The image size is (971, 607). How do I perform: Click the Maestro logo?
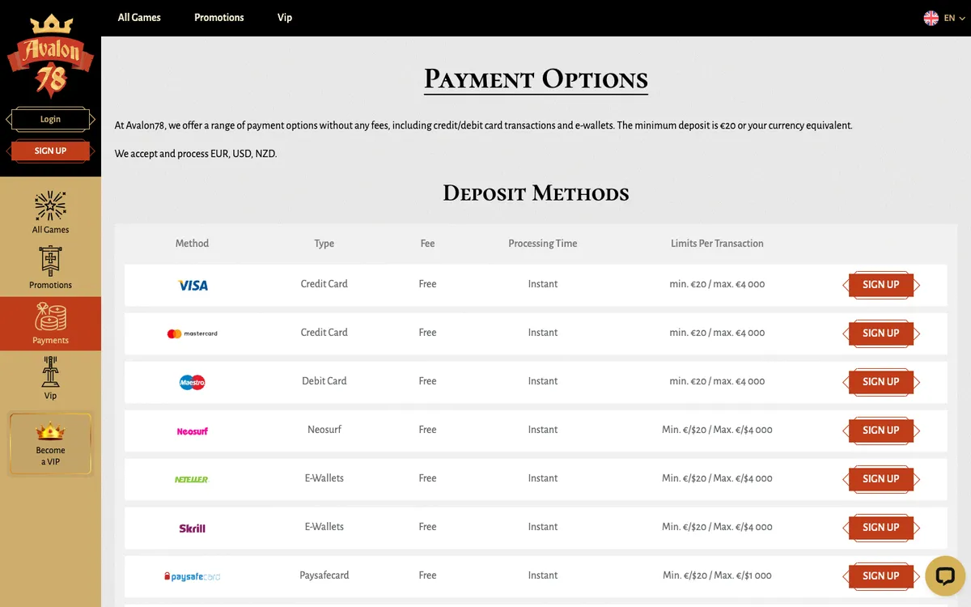[193, 382]
